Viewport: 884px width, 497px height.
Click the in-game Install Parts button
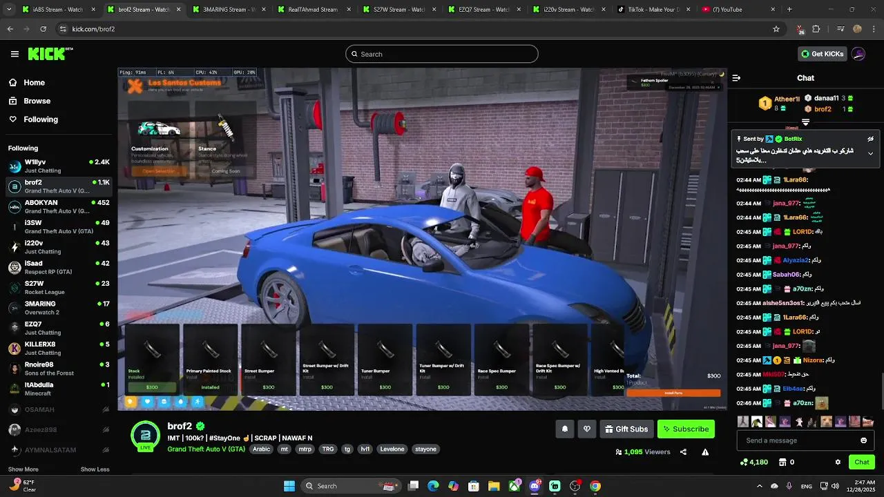(673, 393)
